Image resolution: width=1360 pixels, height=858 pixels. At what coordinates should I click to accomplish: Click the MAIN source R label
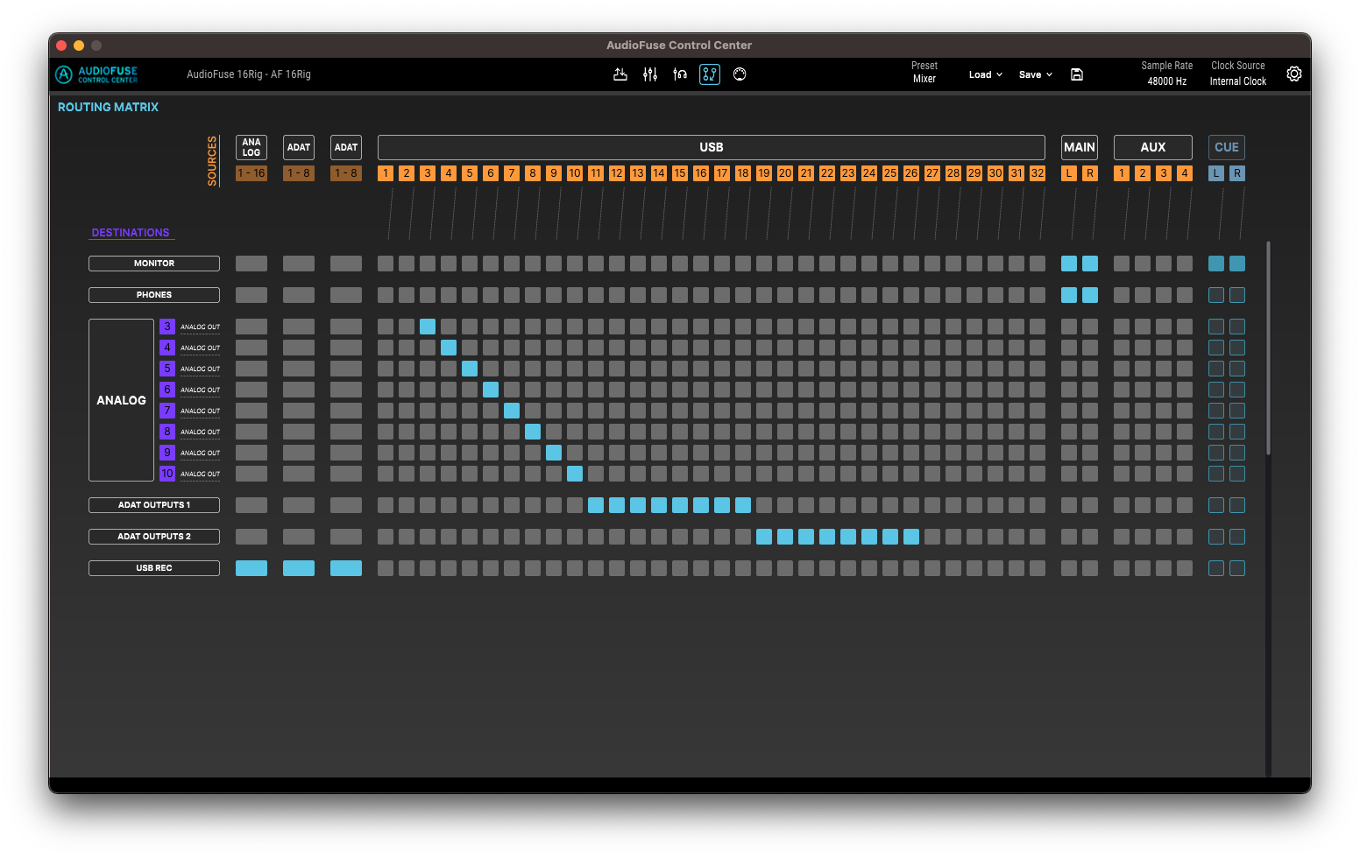pos(1090,173)
